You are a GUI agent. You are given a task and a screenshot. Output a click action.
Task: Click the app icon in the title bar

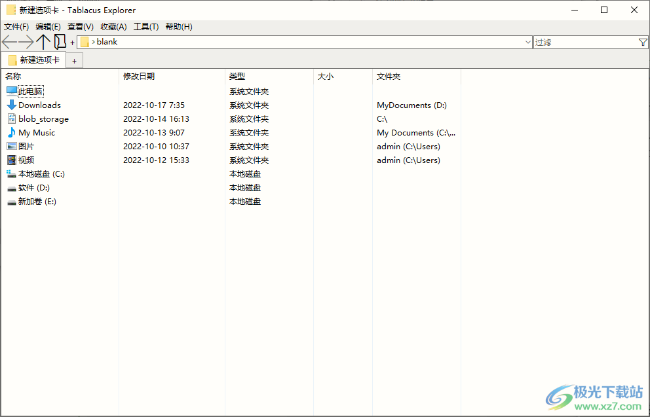[11, 10]
